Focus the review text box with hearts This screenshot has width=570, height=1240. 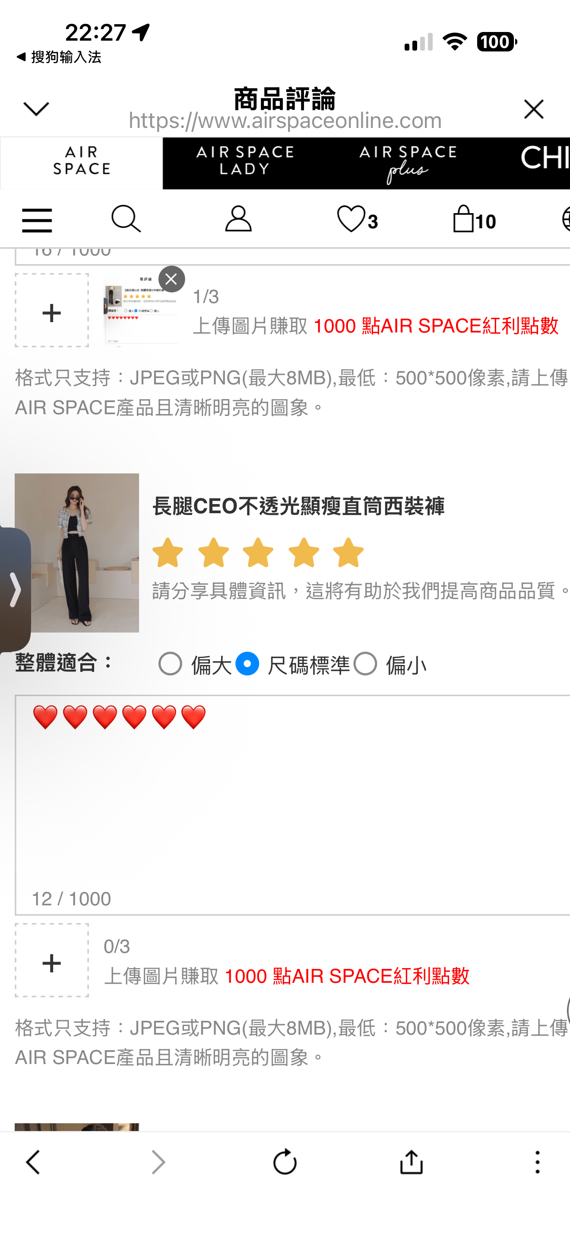[x=292, y=805]
